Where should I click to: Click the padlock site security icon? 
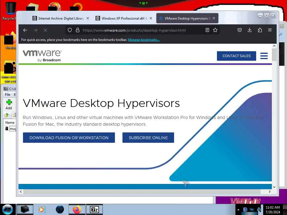pyautogui.click(x=78, y=30)
